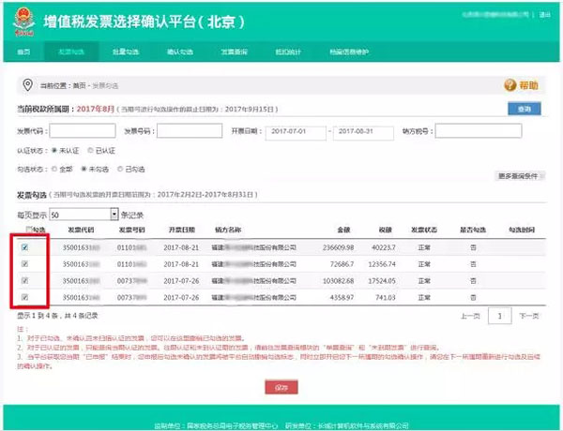The height and width of the screenshot is (431, 563).
Task: Click amount cell 4358.97
Action: click(342, 297)
